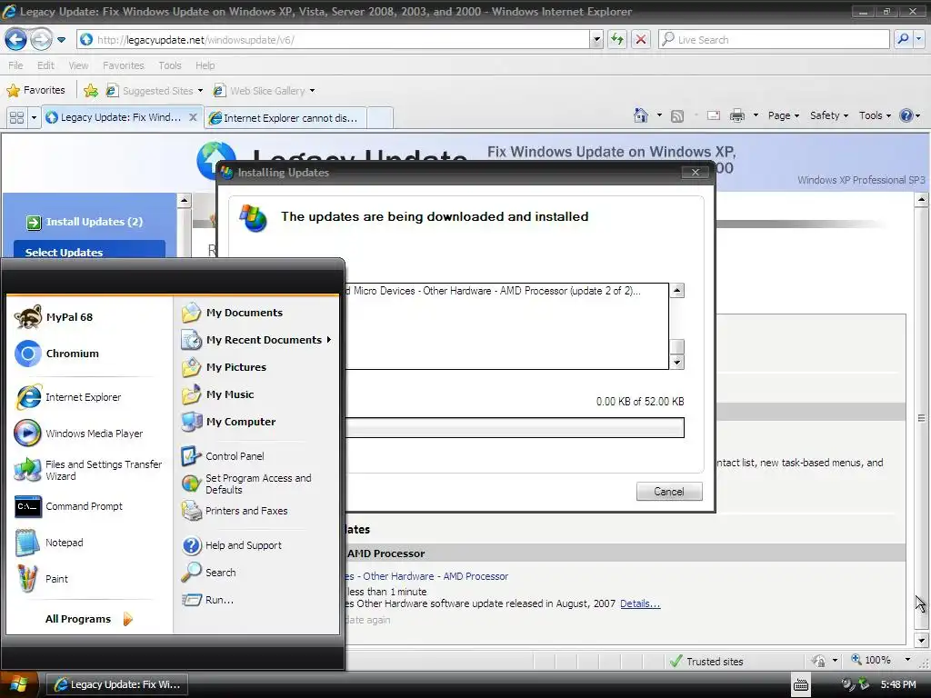The width and height of the screenshot is (931, 698).
Task: Click Legacy Update taskbar button
Action: pyautogui.click(x=117, y=684)
